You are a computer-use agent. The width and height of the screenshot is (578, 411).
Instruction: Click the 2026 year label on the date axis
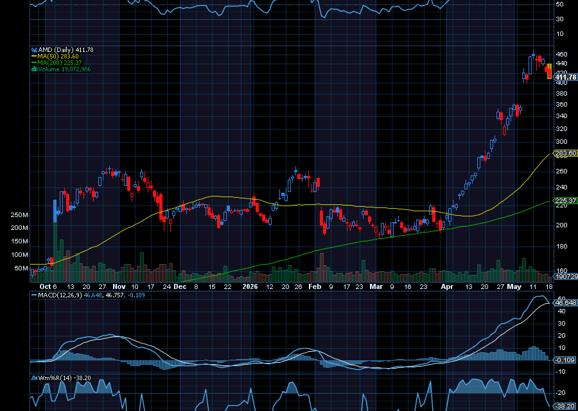click(250, 287)
